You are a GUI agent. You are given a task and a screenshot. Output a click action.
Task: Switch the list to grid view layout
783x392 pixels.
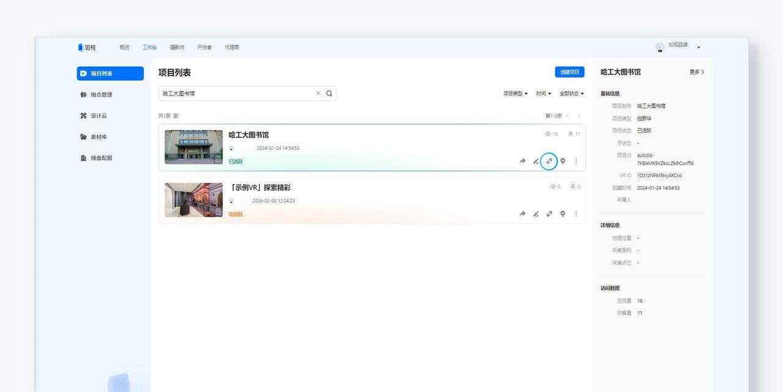176,116
